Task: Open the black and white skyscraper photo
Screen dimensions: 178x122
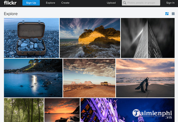Action: (148, 38)
